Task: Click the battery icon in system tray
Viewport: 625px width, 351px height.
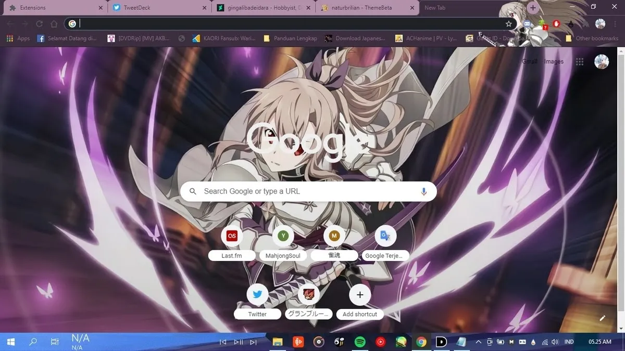Action: pyautogui.click(x=501, y=342)
